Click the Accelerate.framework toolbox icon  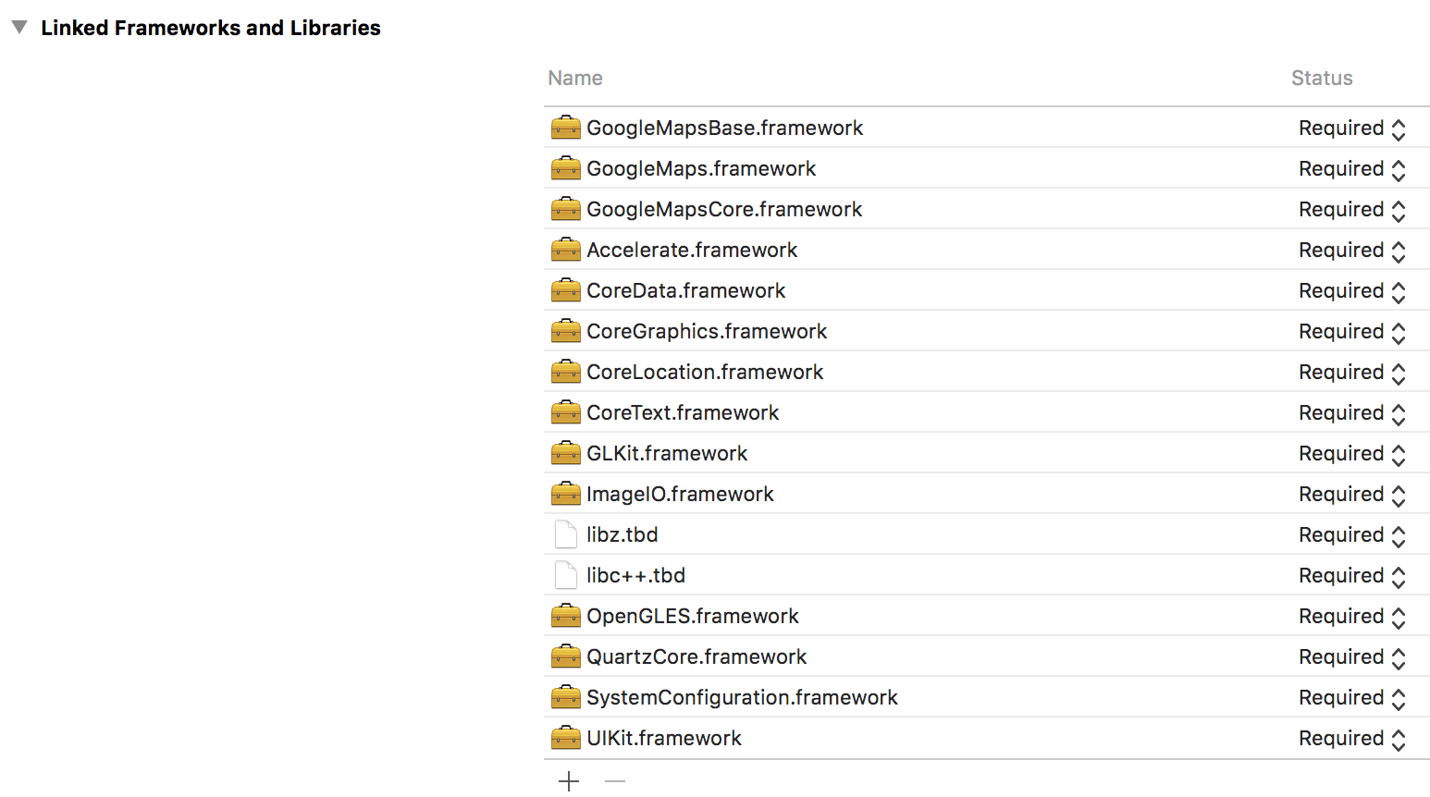[x=565, y=250]
